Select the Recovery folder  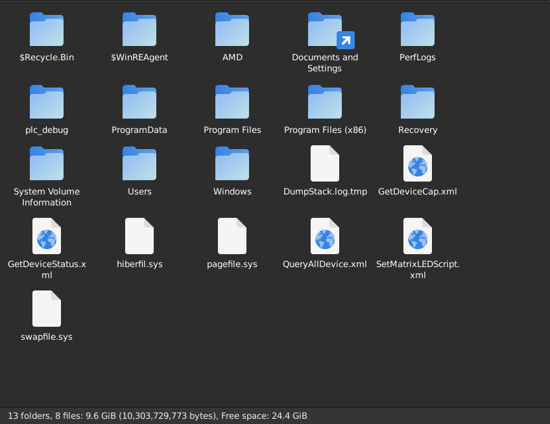pyautogui.click(x=418, y=102)
